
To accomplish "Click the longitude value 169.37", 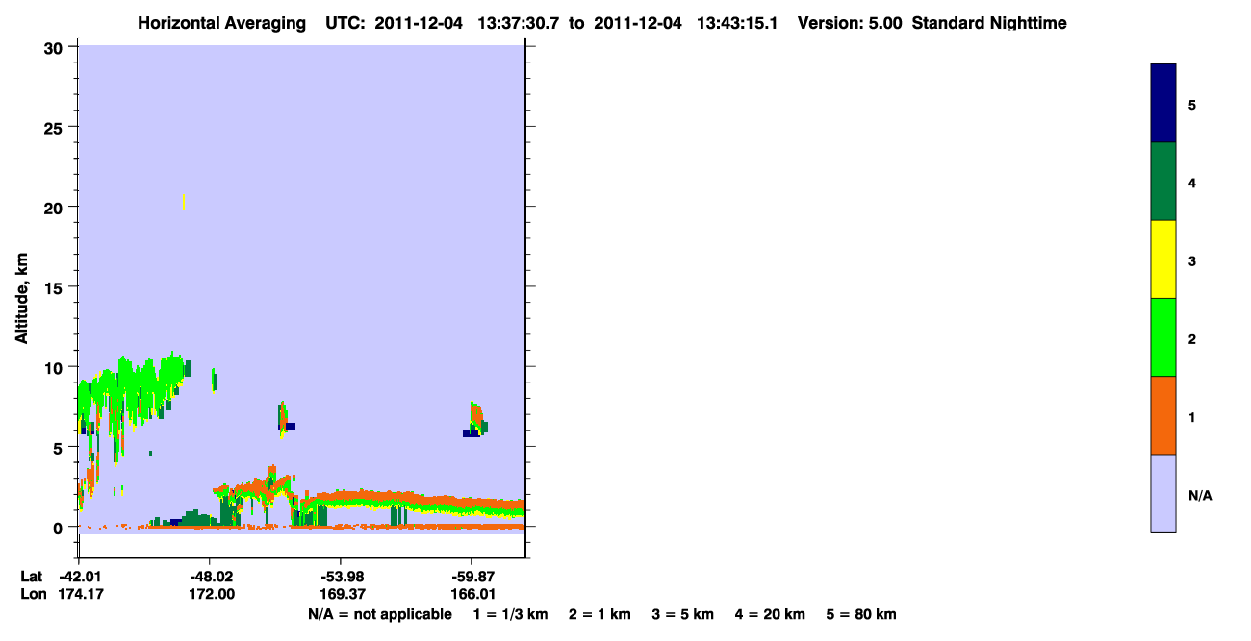I will 341,595.
